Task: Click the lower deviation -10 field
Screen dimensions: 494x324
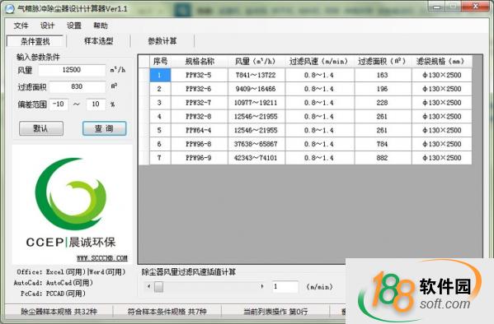Action: tap(59, 104)
